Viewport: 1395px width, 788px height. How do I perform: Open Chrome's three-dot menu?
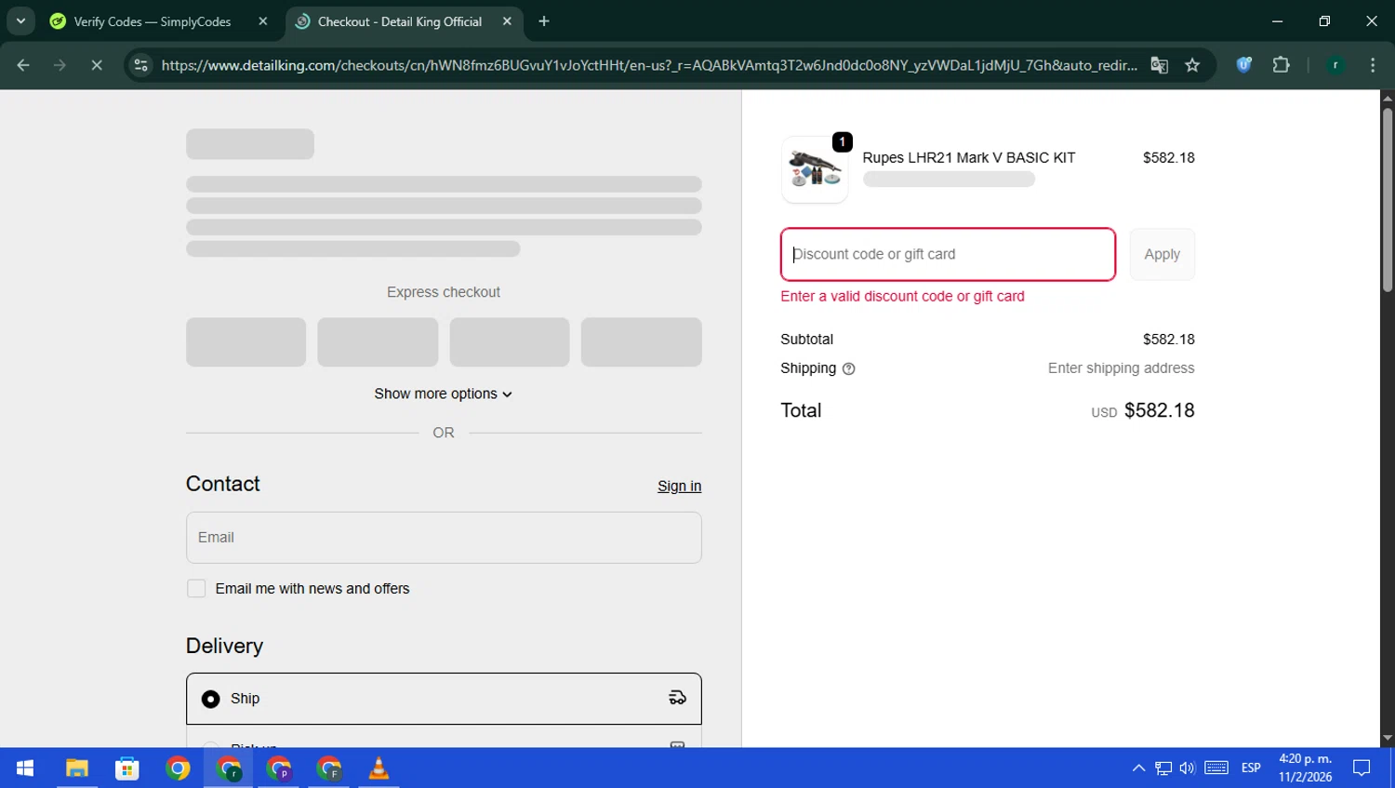[x=1373, y=65]
